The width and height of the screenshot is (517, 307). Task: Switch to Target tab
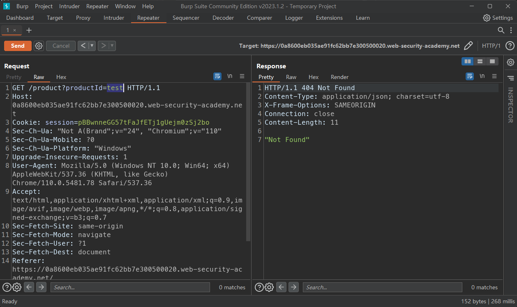(55, 18)
